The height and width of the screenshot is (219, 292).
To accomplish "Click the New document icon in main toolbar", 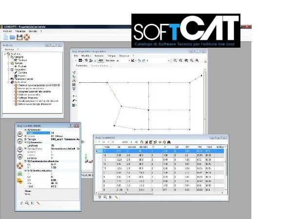I will (x=6, y=37).
